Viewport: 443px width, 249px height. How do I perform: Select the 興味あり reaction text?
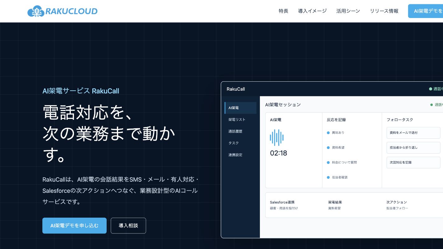[338, 133]
